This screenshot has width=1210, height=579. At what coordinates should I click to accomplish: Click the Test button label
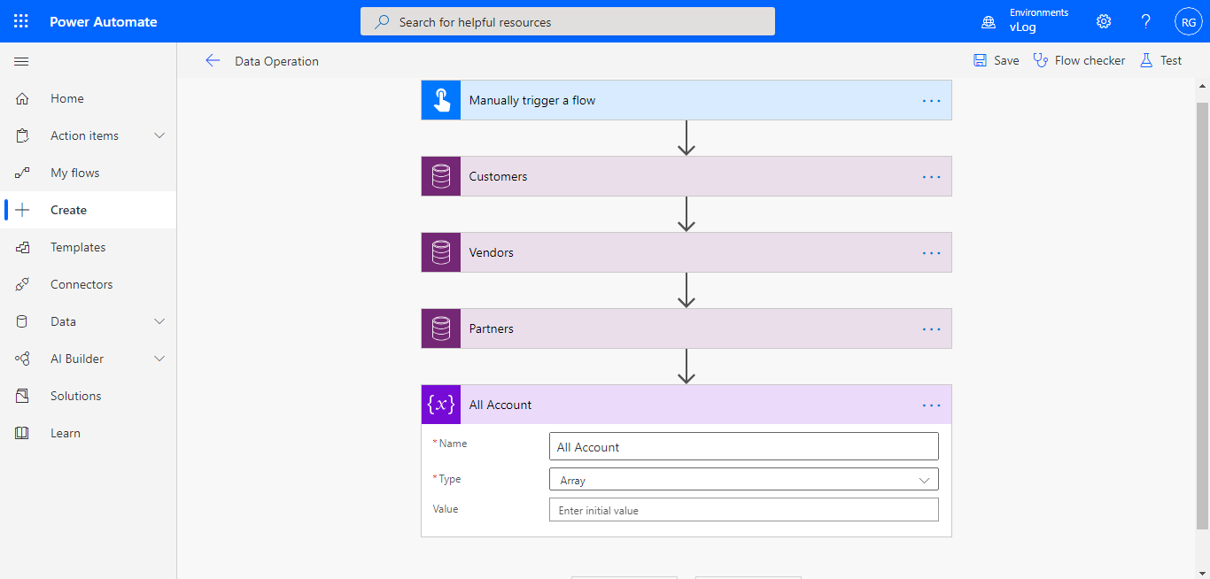pos(1171,60)
